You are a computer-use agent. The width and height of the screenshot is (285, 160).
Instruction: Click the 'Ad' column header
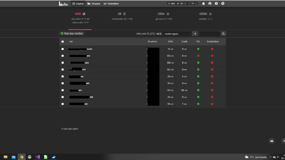tap(71, 42)
